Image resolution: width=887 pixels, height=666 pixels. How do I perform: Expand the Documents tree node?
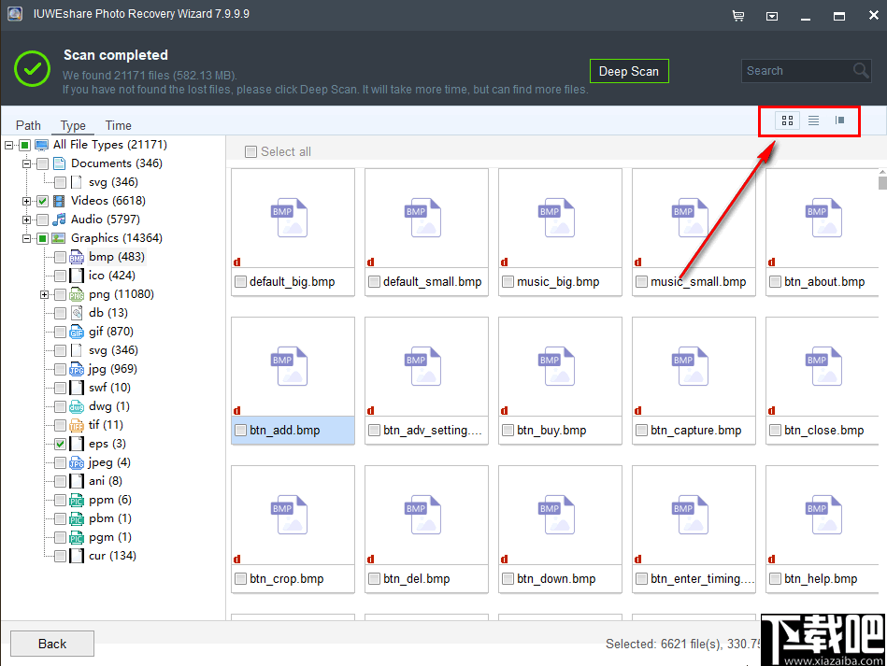28,163
